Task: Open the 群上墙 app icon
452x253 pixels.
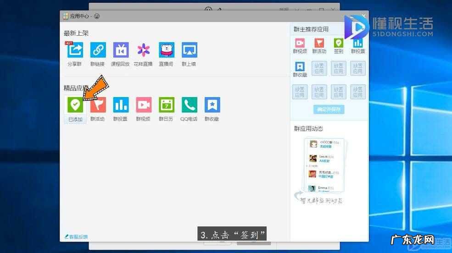Action: coord(190,50)
